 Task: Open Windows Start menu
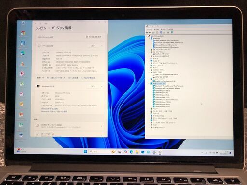(85, 151)
